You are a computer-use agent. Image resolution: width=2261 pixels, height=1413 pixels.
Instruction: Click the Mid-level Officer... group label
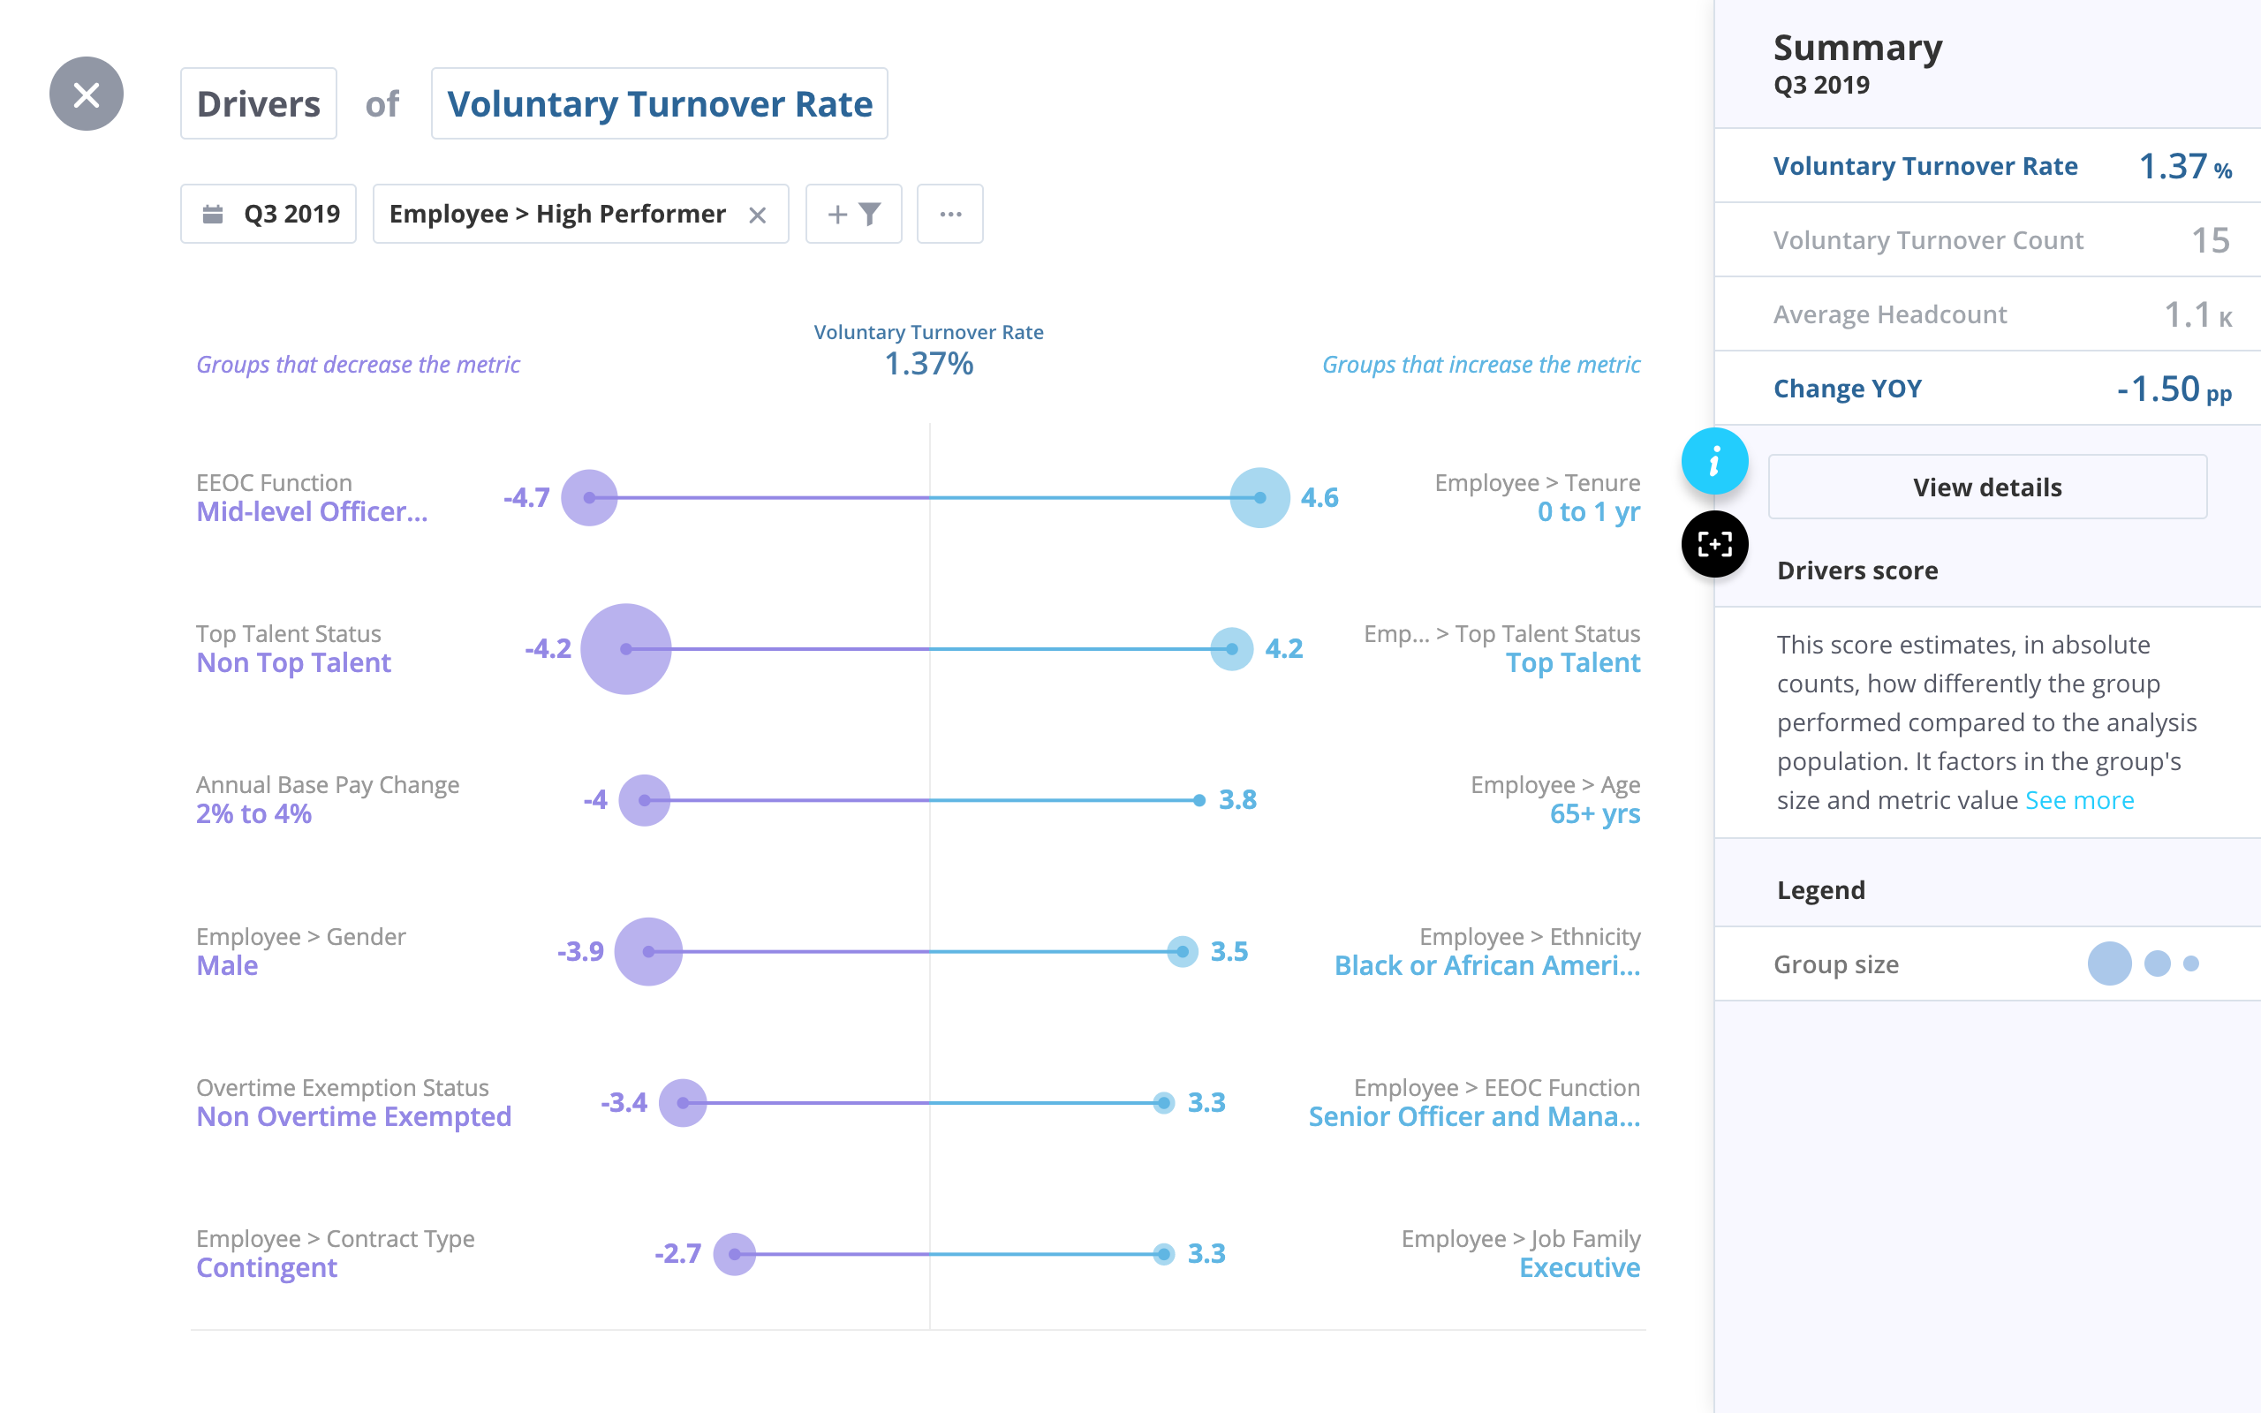(x=312, y=512)
